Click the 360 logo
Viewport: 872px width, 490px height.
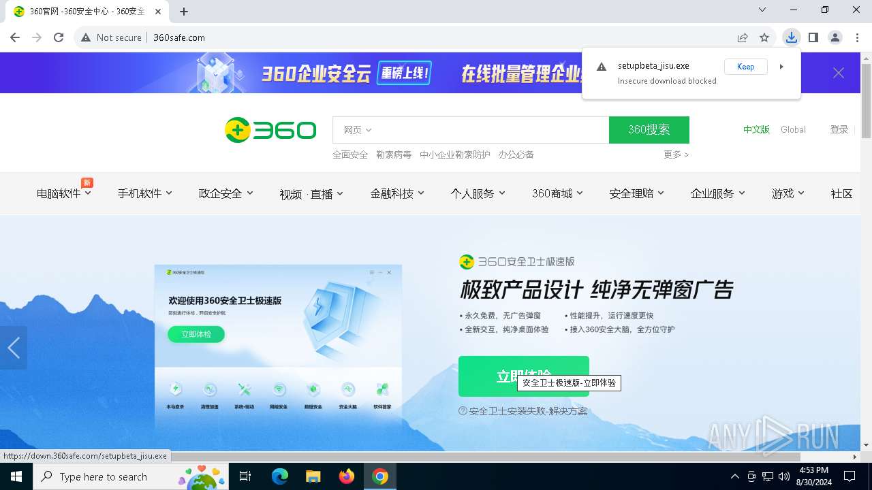point(270,130)
